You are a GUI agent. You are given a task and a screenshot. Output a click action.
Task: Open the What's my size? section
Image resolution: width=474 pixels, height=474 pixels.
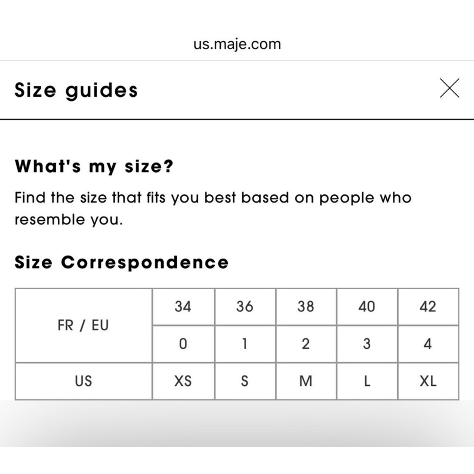(x=94, y=166)
